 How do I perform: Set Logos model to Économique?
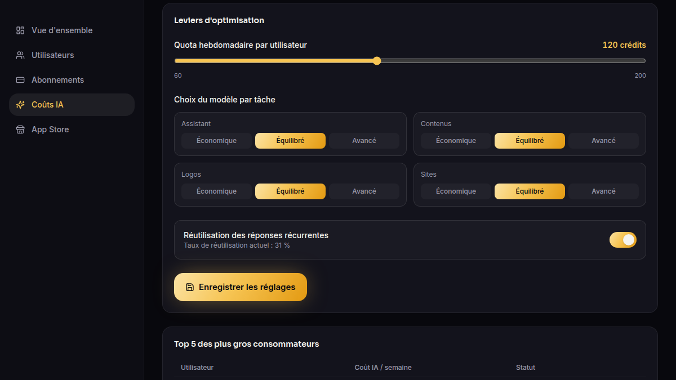point(216,191)
